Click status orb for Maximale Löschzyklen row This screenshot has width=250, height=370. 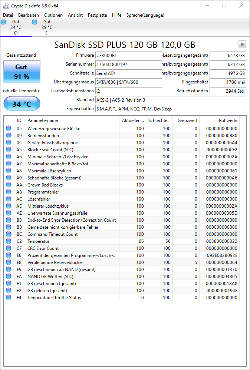(9, 171)
